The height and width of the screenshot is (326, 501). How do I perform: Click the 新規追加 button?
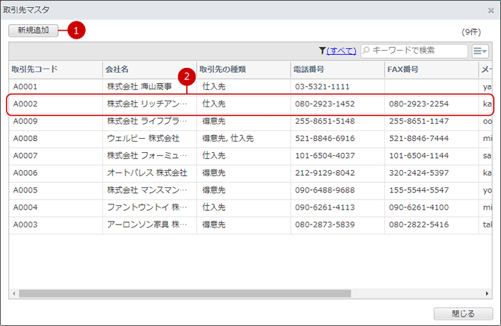click(34, 31)
